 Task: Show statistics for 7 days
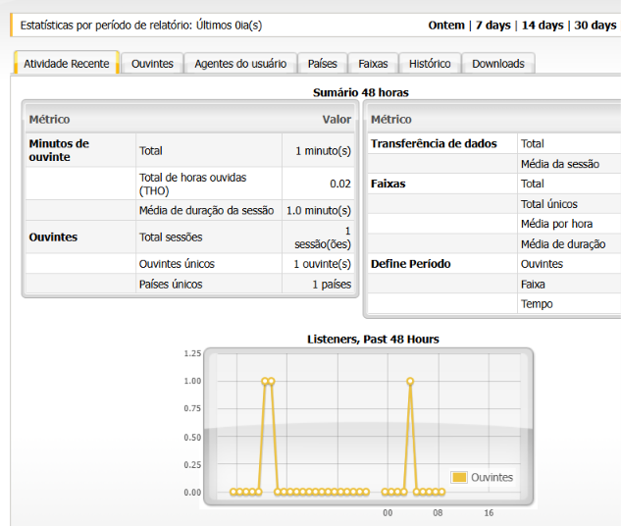(x=493, y=25)
